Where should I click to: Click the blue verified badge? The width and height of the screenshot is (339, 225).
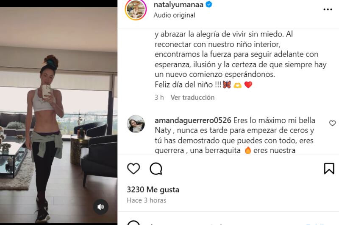[209, 4]
